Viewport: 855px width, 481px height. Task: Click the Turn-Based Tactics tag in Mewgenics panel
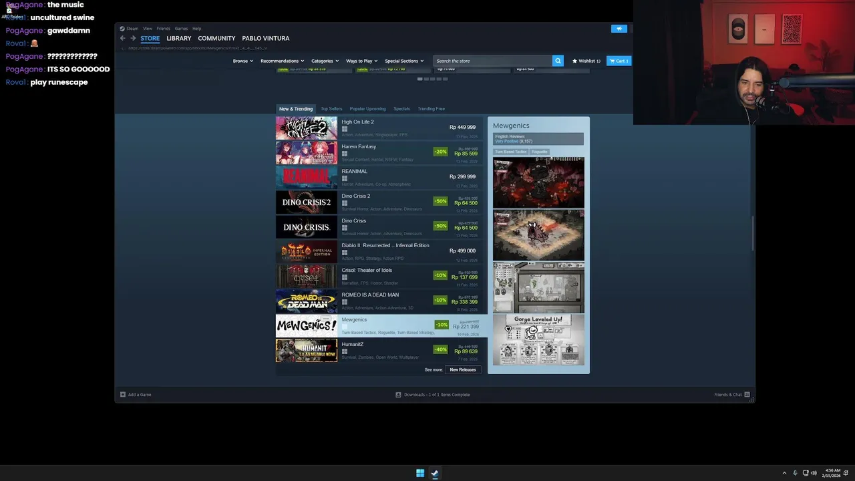coord(510,152)
